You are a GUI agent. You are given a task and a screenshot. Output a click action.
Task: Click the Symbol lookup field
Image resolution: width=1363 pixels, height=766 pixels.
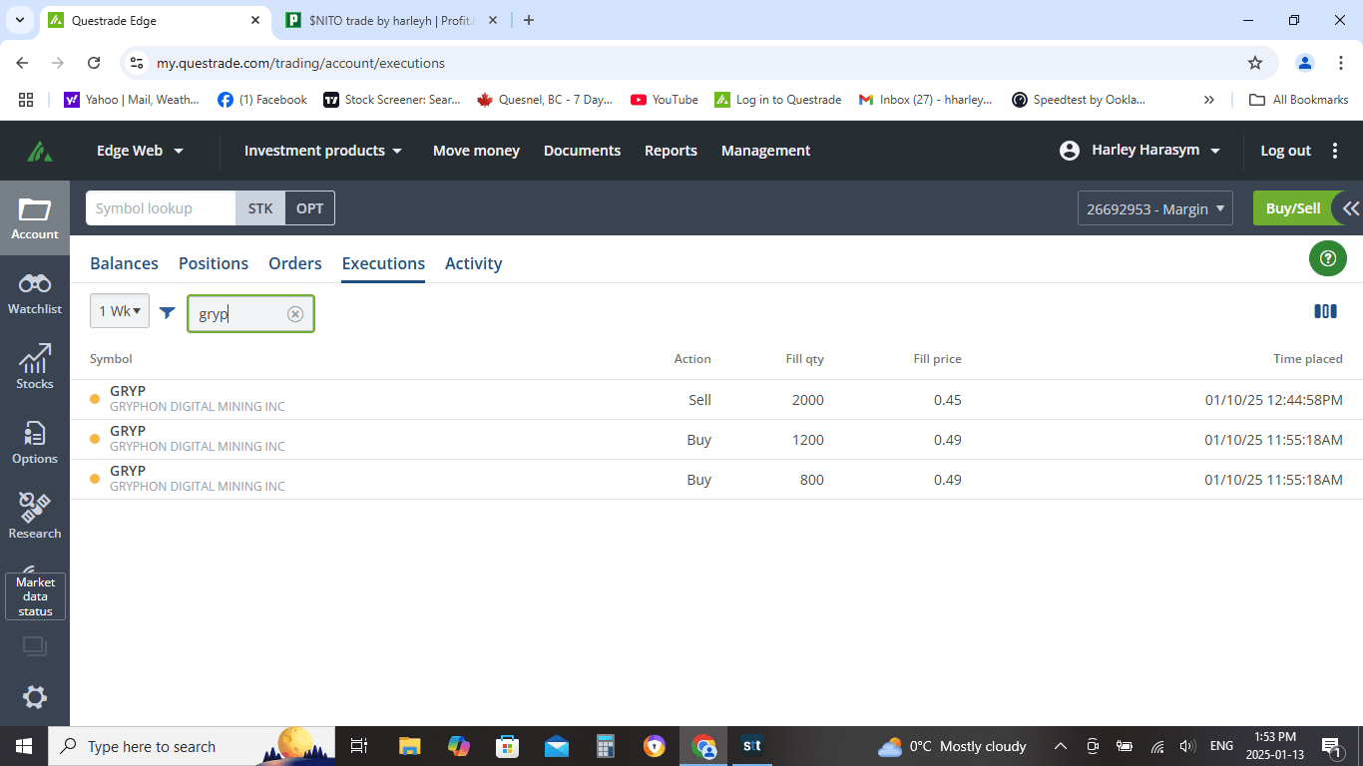161,208
